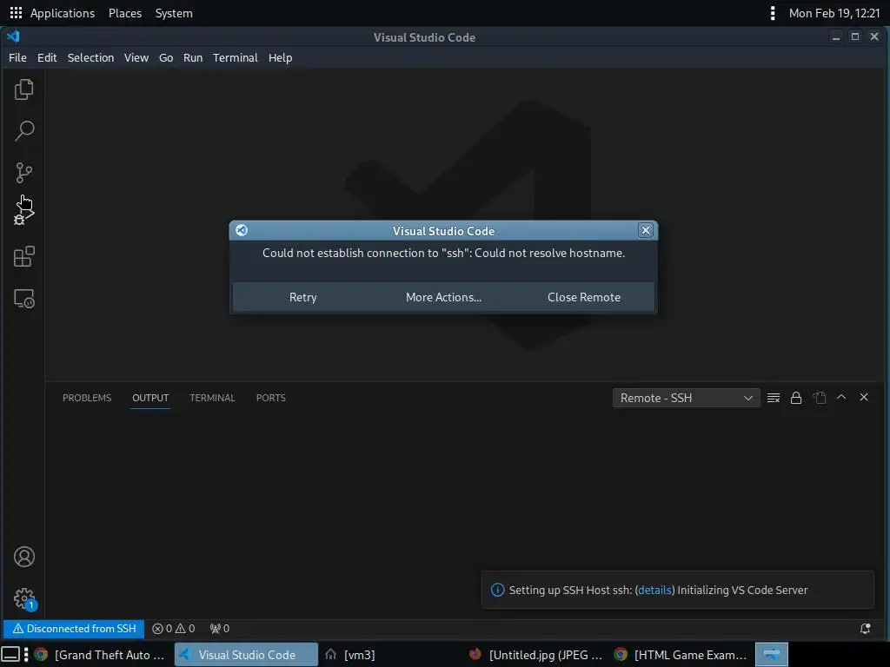Image resolution: width=890 pixels, height=667 pixels.
Task: Open notifications bell in status bar
Action: (865, 629)
